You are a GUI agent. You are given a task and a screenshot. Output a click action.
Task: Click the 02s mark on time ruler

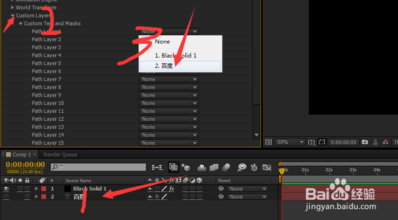pyautogui.click(x=329, y=170)
